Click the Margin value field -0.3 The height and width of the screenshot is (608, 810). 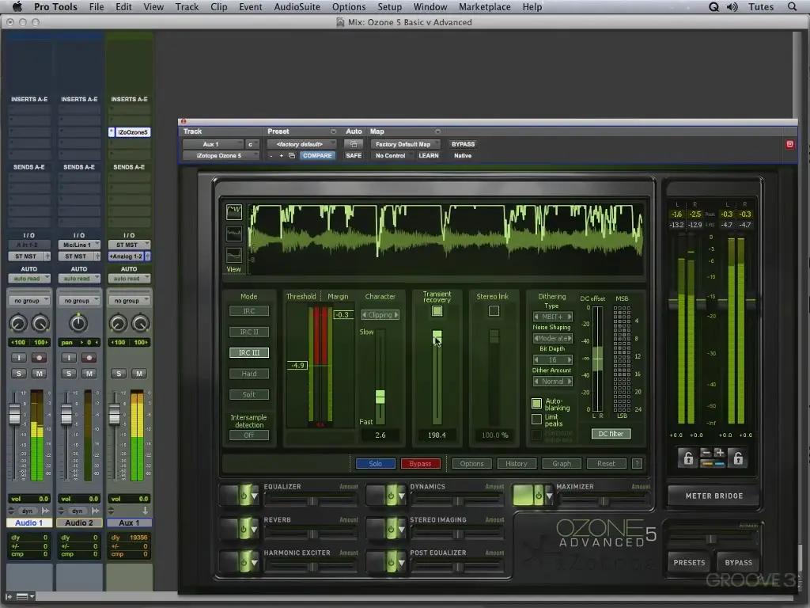coord(343,315)
